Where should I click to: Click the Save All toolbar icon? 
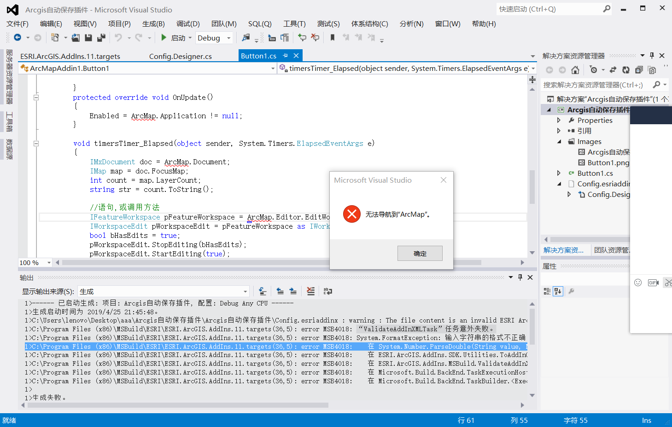(101, 38)
